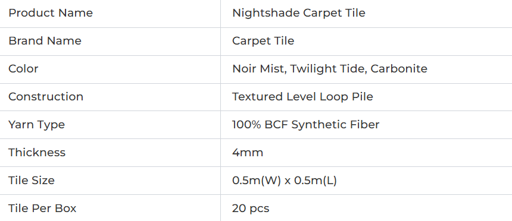Click the Tile Per Box label

[x=42, y=209]
